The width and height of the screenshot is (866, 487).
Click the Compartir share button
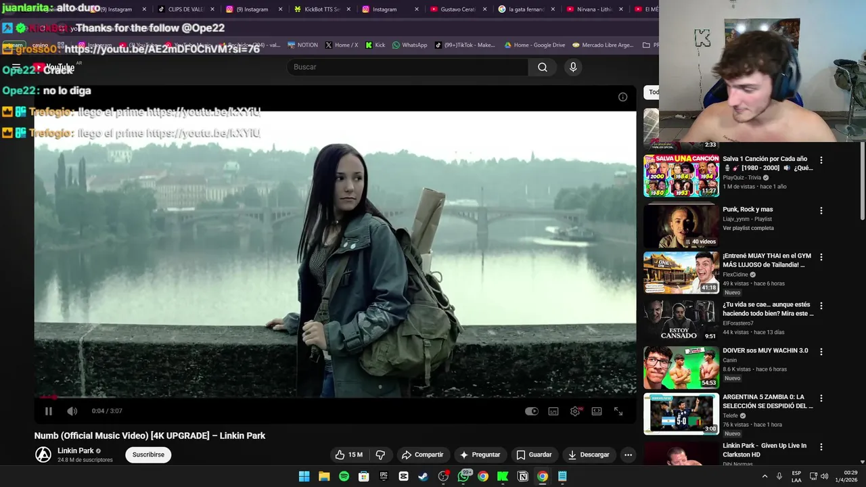tap(422, 455)
